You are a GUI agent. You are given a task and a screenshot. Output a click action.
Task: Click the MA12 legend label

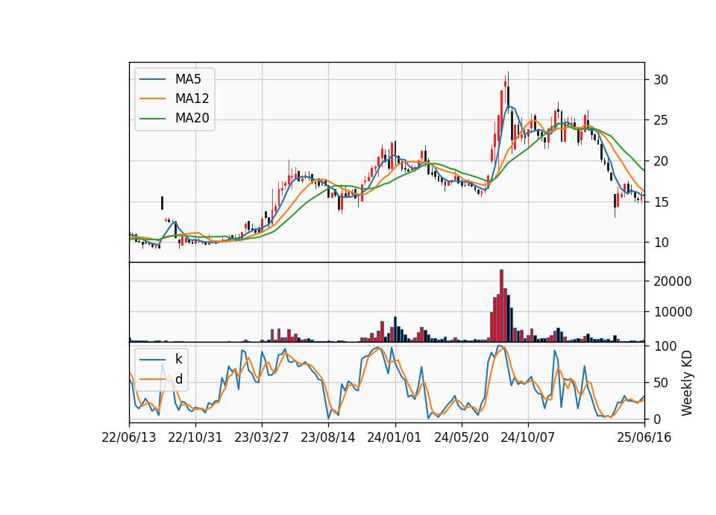point(192,99)
